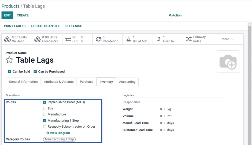Uncheck Replenish on Order (MTO) route
The image size is (252, 145).
coord(45,102)
